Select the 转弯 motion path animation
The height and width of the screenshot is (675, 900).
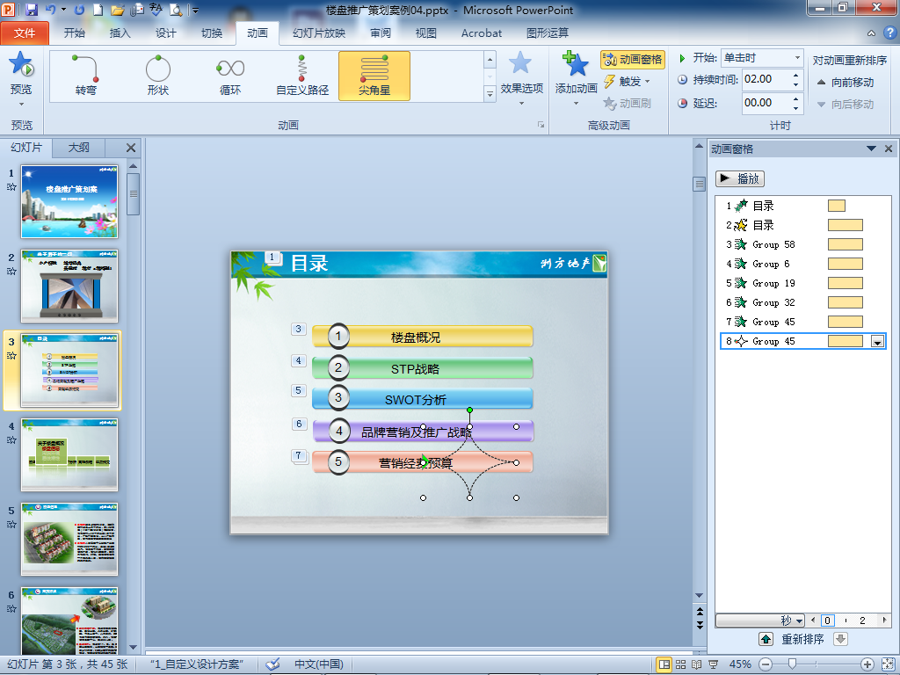click(x=85, y=76)
